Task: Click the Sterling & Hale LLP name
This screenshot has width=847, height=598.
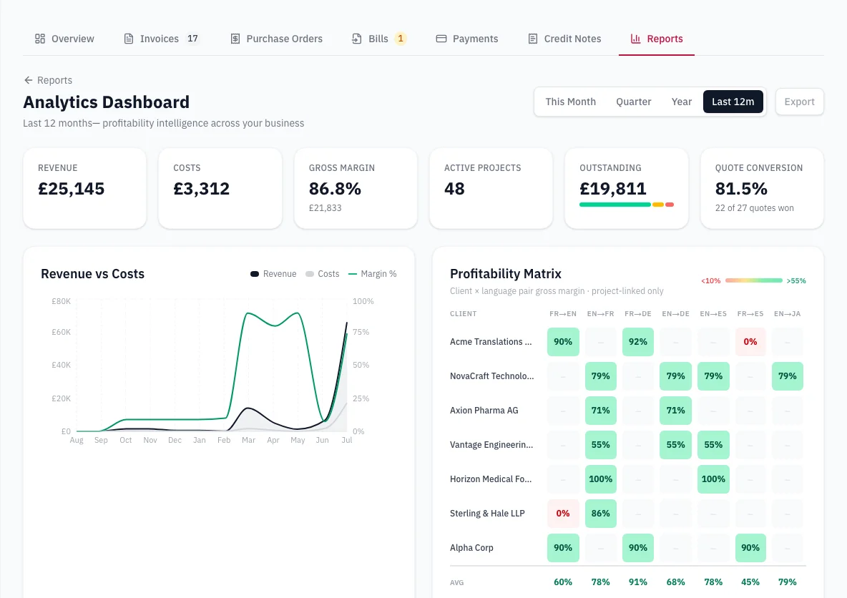Action: [x=487, y=513]
